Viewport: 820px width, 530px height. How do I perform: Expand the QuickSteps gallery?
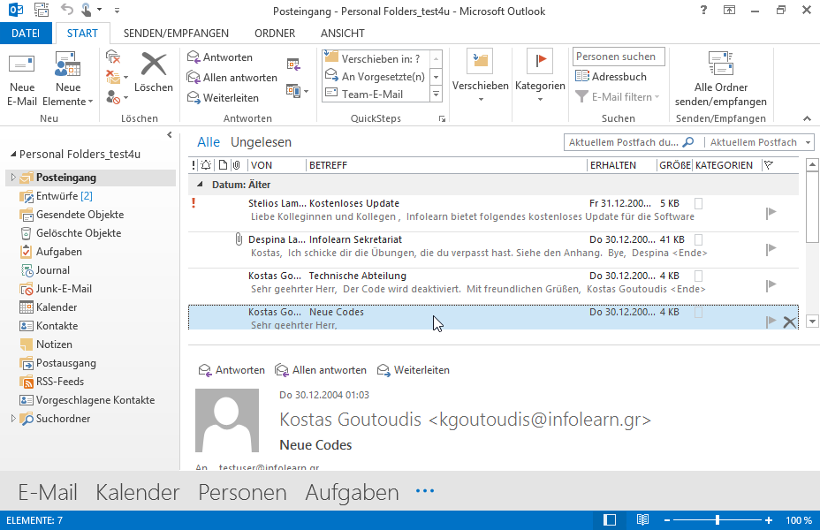coord(437,95)
